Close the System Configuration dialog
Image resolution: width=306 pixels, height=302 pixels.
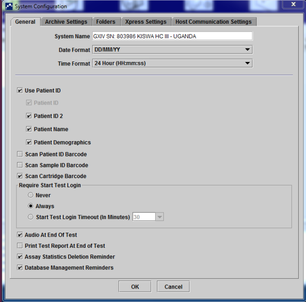(x=293, y=4)
